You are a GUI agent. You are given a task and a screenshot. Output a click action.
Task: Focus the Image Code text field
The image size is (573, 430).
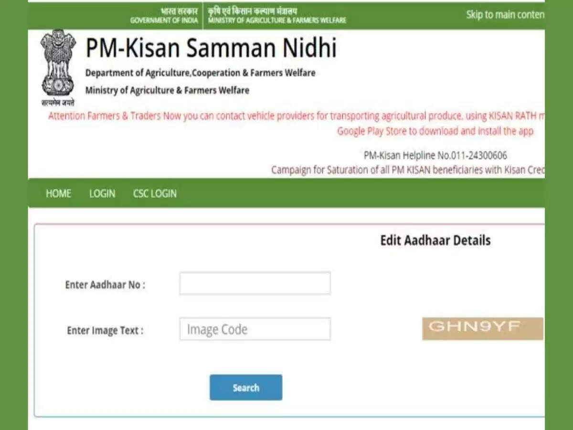pyautogui.click(x=255, y=329)
